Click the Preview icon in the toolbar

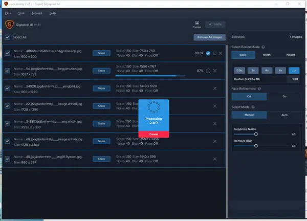tap(196, 24)
